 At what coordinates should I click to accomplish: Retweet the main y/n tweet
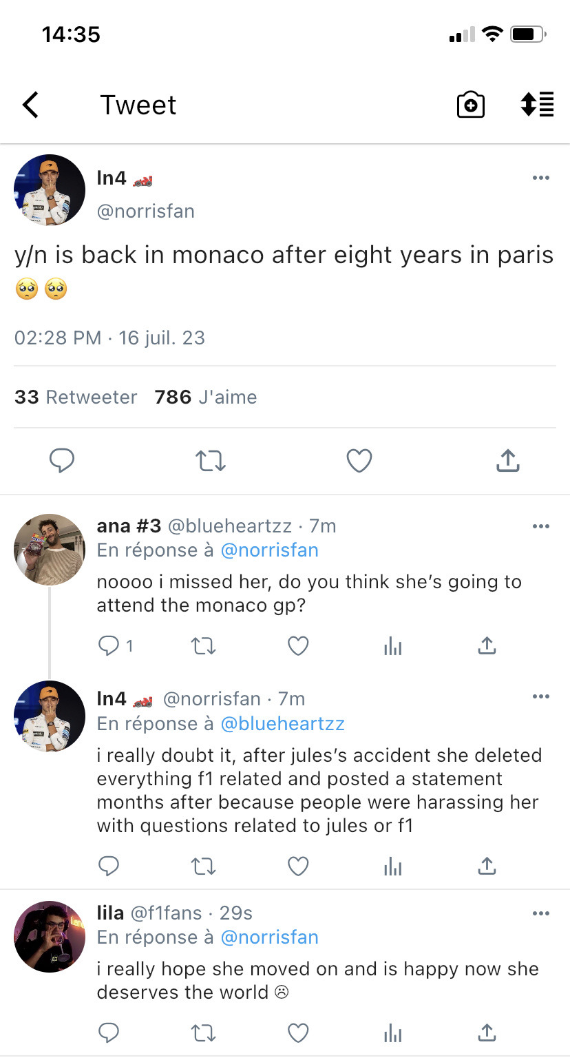[x=211, y=460]
